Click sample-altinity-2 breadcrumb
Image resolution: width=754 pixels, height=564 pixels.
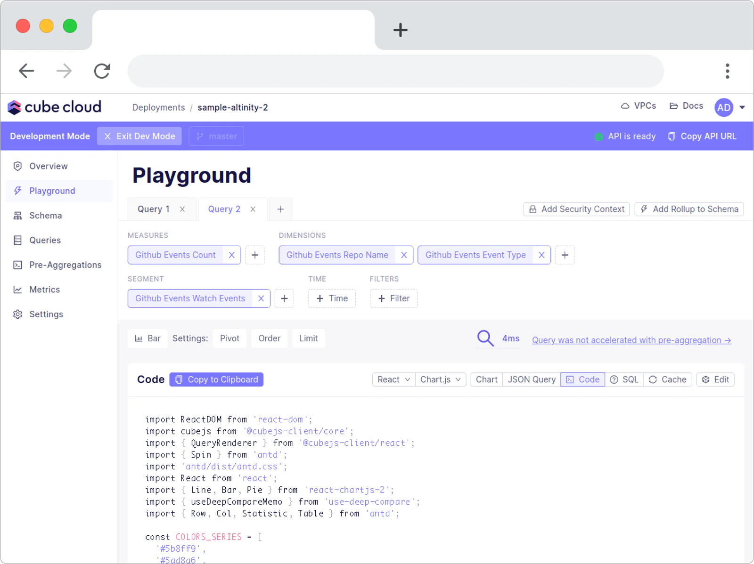click(x=233, y=107)
